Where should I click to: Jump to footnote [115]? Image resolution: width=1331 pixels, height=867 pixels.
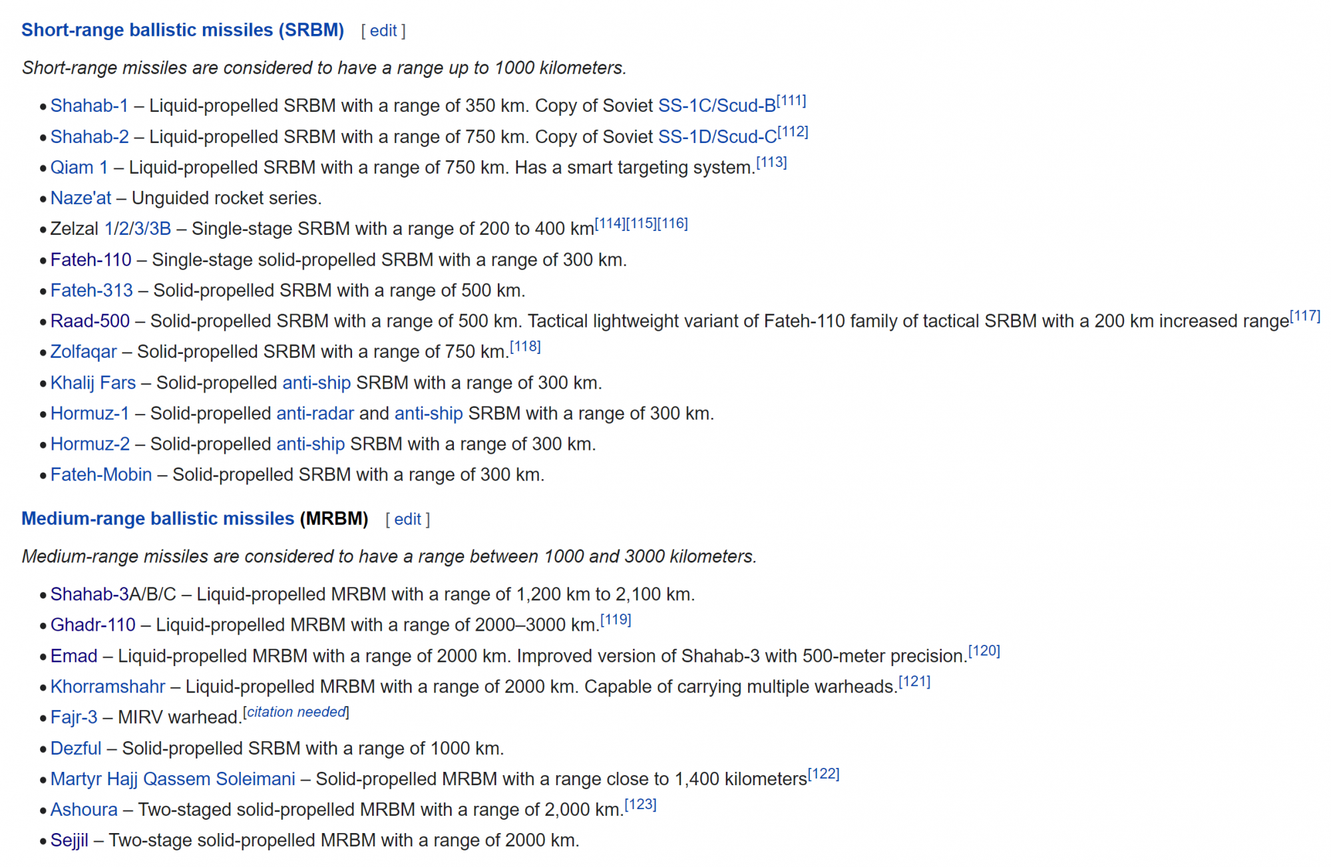[x=642, y=224]
